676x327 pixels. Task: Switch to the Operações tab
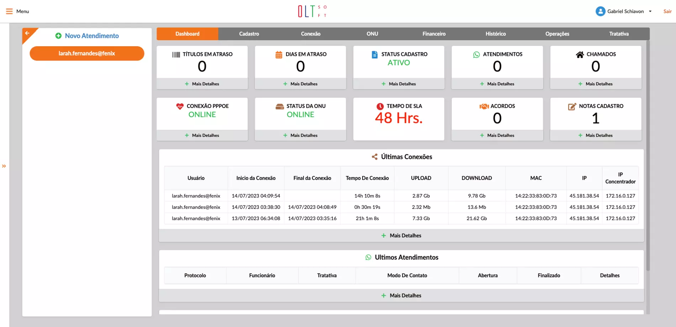[x=557, y=34]
